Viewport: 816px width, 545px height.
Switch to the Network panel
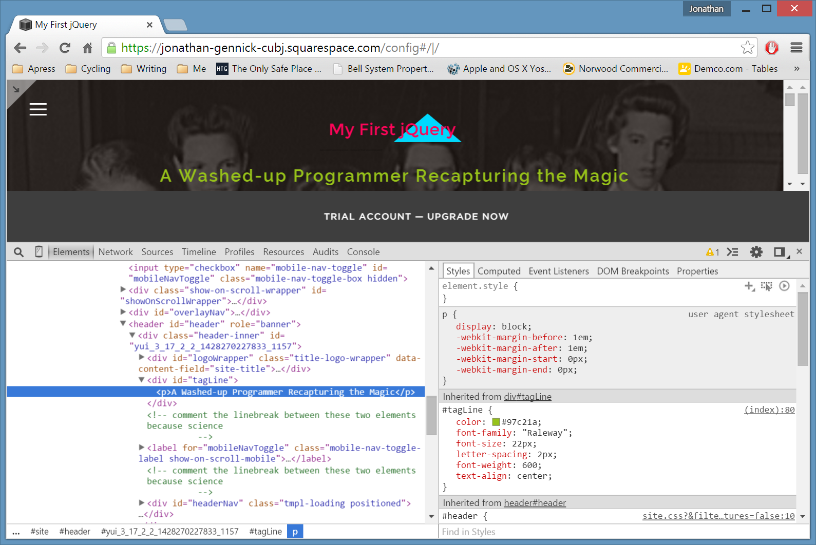[116, 252]
